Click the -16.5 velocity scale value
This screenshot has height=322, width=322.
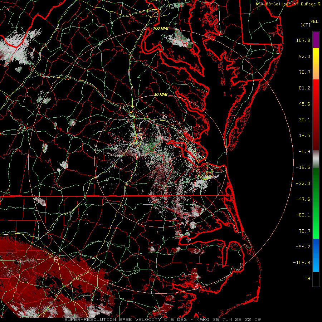[303, 167]
